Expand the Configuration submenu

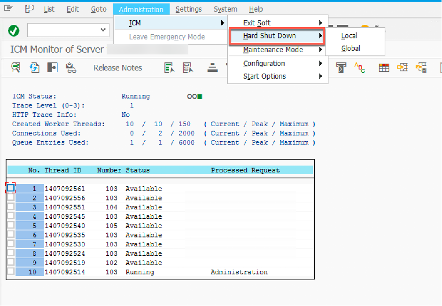278,63
